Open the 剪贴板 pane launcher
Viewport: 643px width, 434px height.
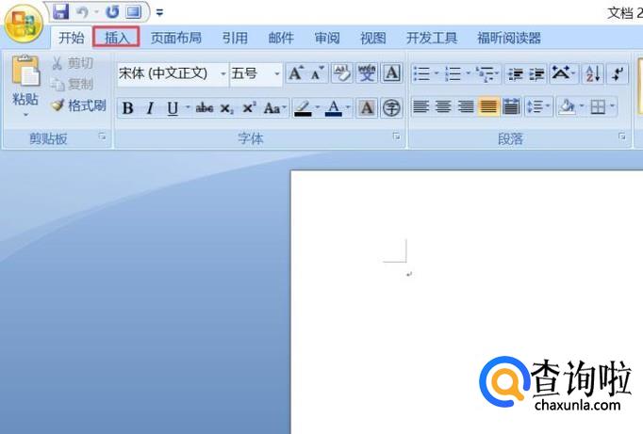click(x=103, y=137)
